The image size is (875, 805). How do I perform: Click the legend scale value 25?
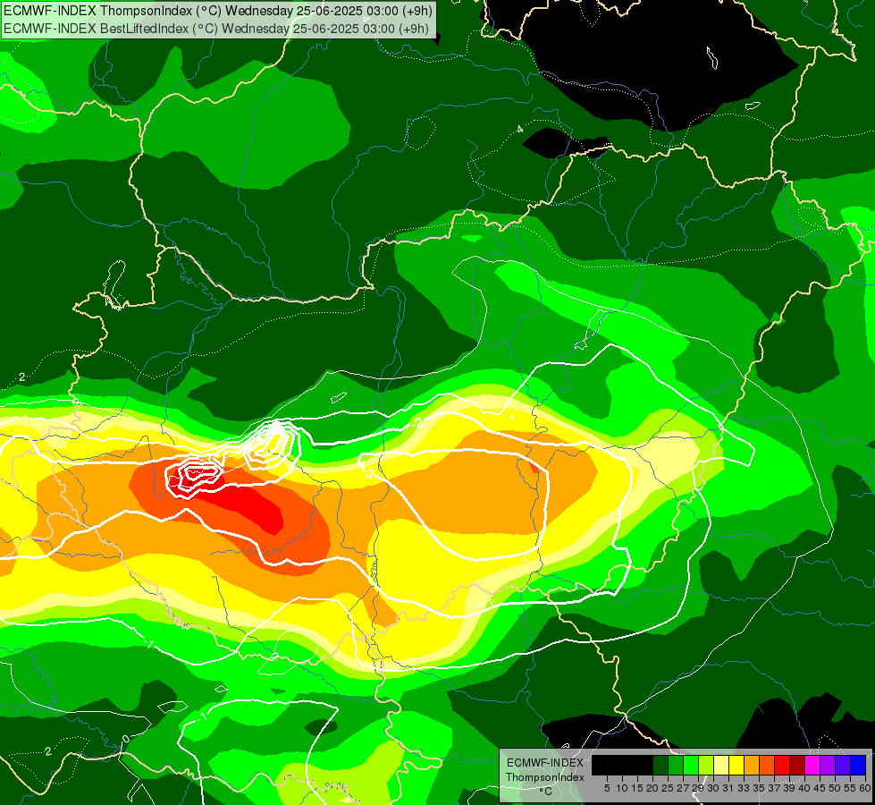pos(668,788)
